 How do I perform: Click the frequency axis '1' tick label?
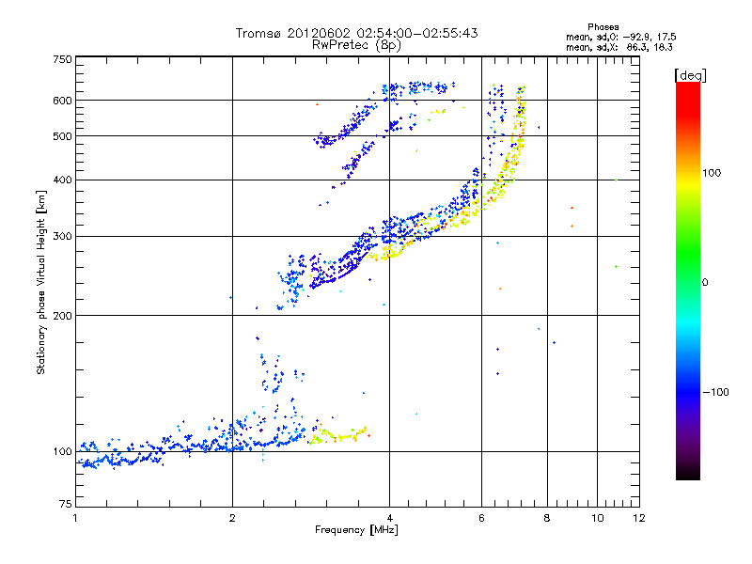point(75,519)
